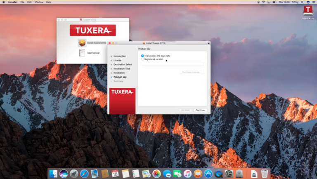Viewport: 317px width, 179px height.
Task: Click the Summary step in sidebar
Action: coord(118,81)
